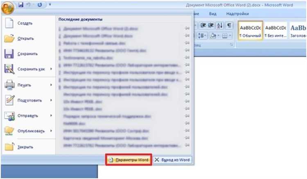The image size is (307, 179).
Task: Pin recent document Документ Microsoft Office Word.docx
Action: pos(187,35)
